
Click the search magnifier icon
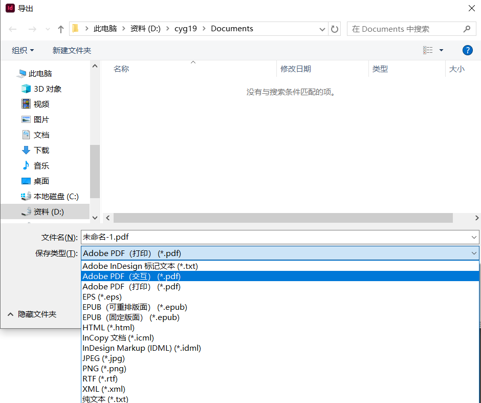click(x=467, y=29)
